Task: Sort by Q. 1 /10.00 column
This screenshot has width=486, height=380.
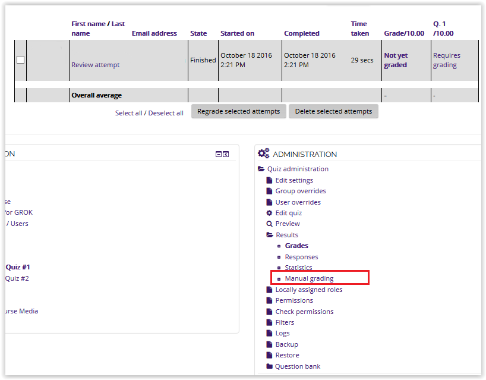Action: 443,29
